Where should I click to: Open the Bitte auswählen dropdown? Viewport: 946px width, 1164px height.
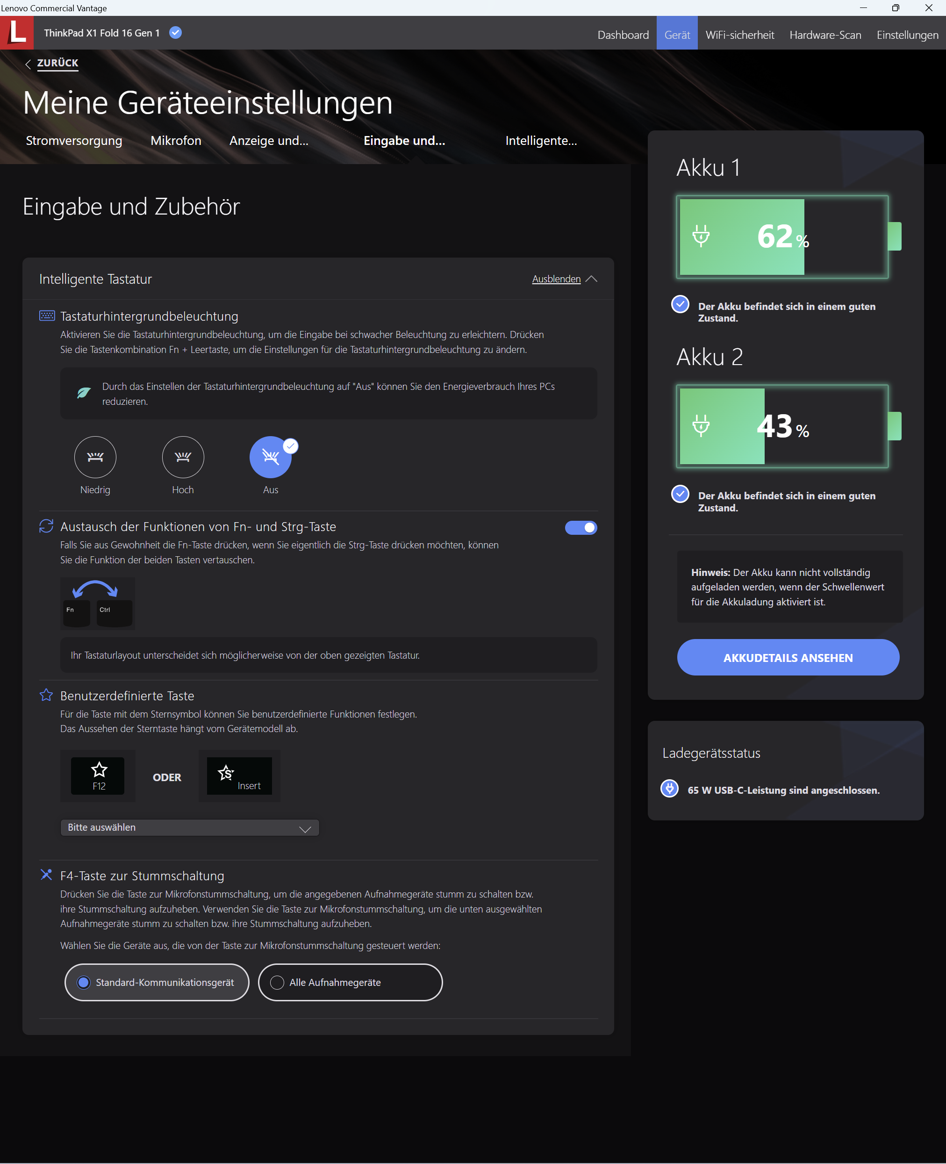click(189, 827)
